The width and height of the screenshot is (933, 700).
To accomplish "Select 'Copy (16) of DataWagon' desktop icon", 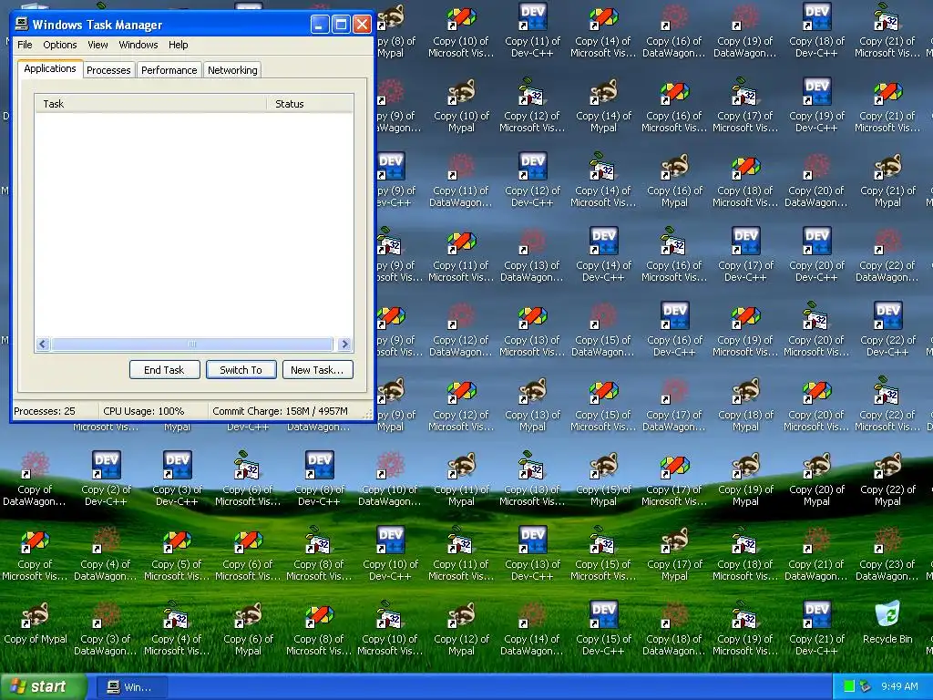I will 674,31.
